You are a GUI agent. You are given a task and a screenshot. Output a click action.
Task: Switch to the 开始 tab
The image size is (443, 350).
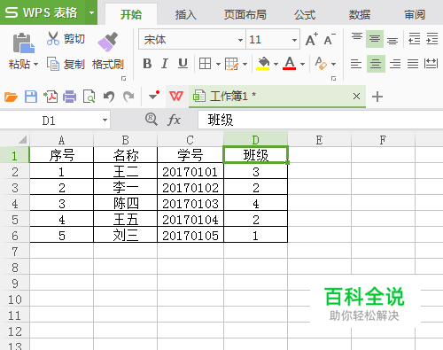click(131, 14)
